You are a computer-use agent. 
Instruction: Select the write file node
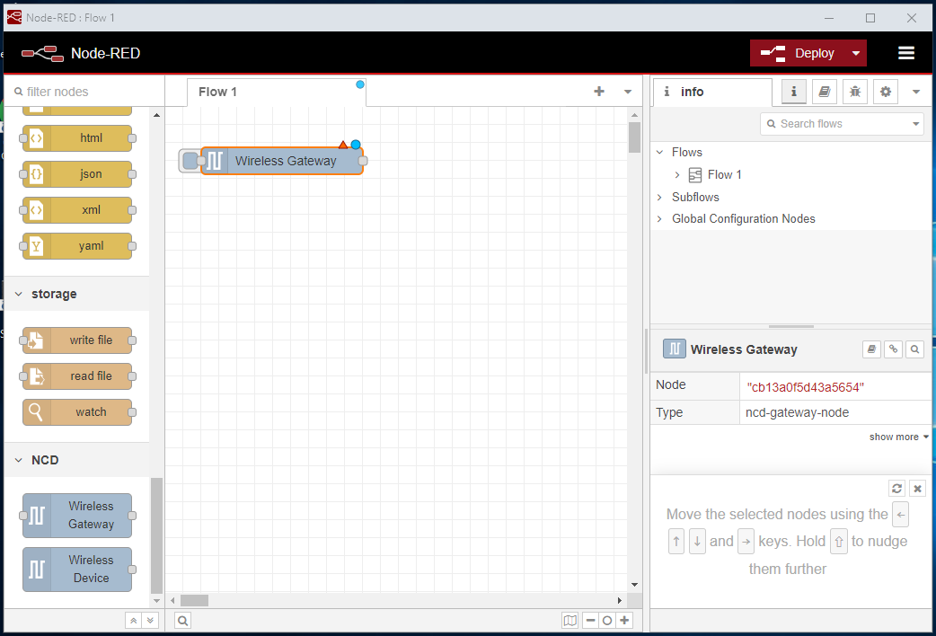coord(77,340)
